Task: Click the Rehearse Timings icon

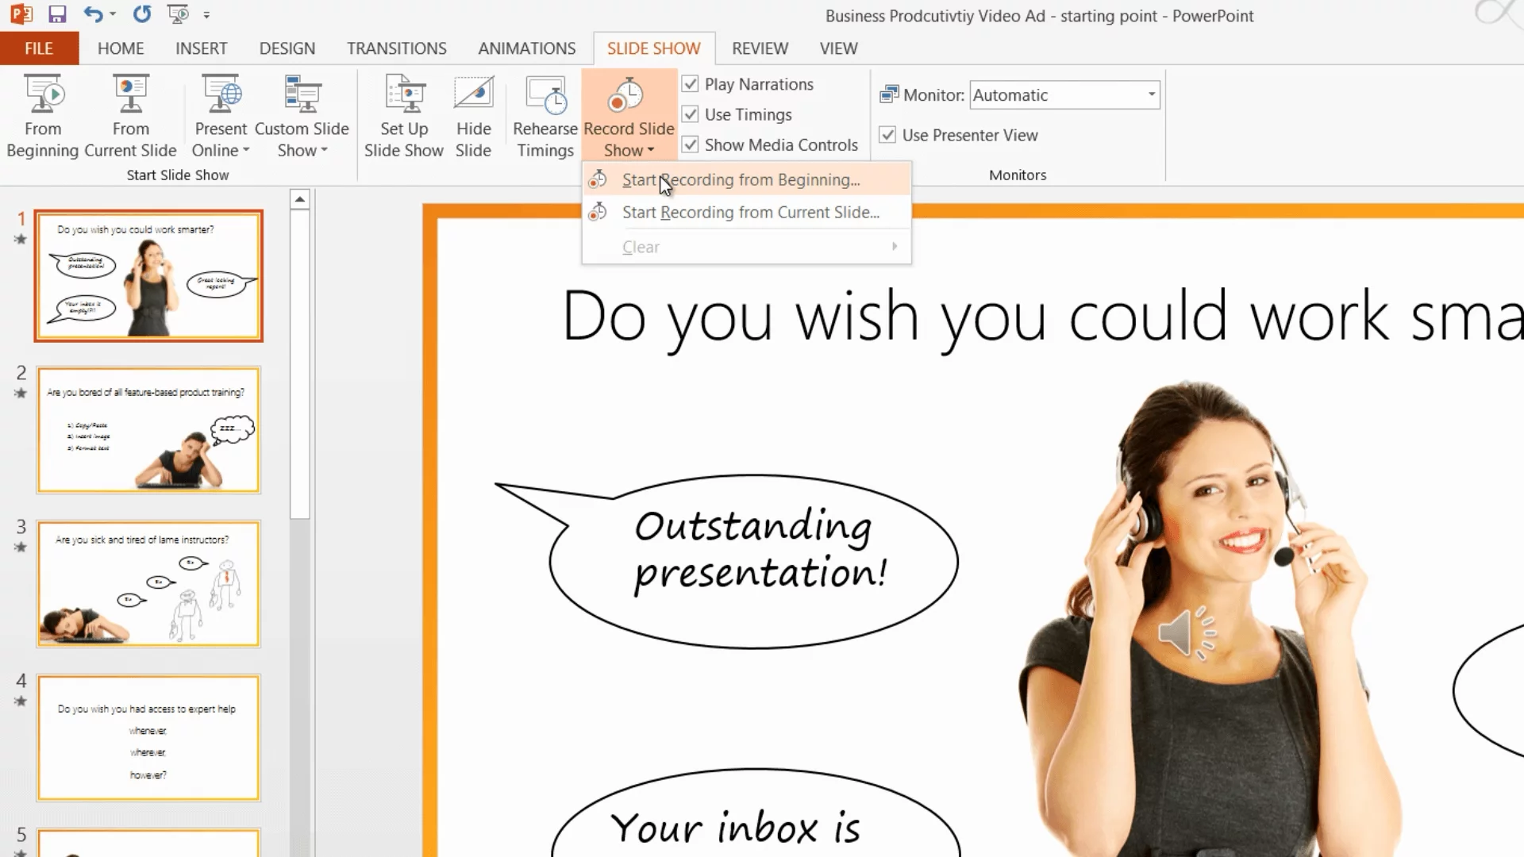Action: tap(545, 95)
